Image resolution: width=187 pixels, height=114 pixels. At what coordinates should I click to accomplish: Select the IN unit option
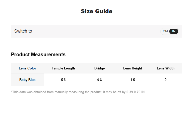[x=174, y=31]
